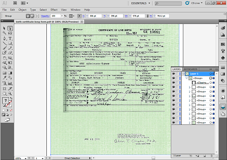
Task: Collapse Layer 1 disclosure triangle
Action: [x=183, y=74]
